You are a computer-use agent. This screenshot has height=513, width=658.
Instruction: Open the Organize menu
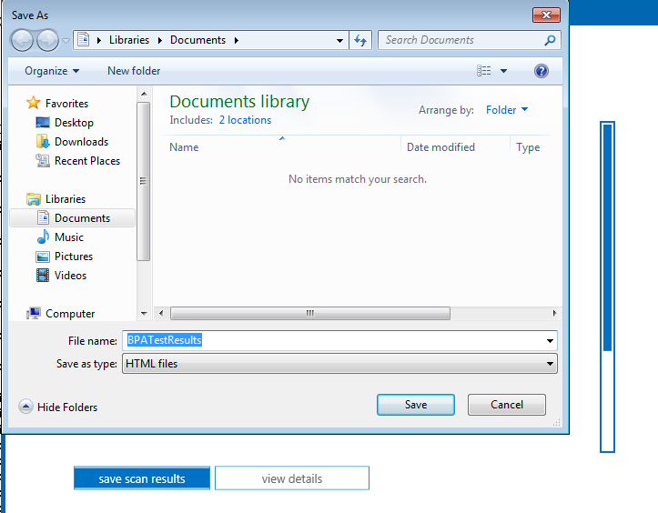[52, 71]
